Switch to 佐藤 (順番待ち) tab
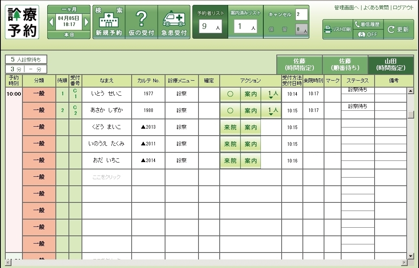Viewport: 419px width, 268px height. tap(345, 64)
